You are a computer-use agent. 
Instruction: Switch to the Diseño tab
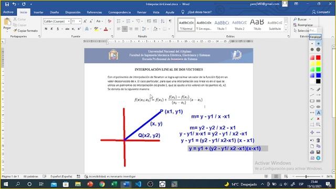point(54,12)
